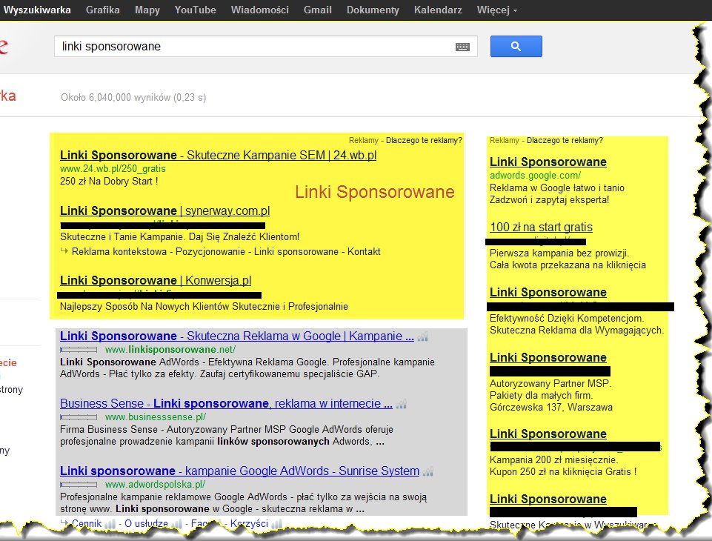
Task: Open Wiadomości in the top navigation
Action: tap(260, 10)
